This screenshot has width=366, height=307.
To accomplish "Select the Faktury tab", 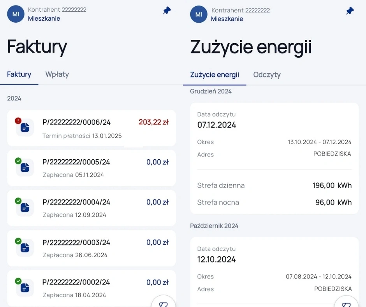I will 19,74.
